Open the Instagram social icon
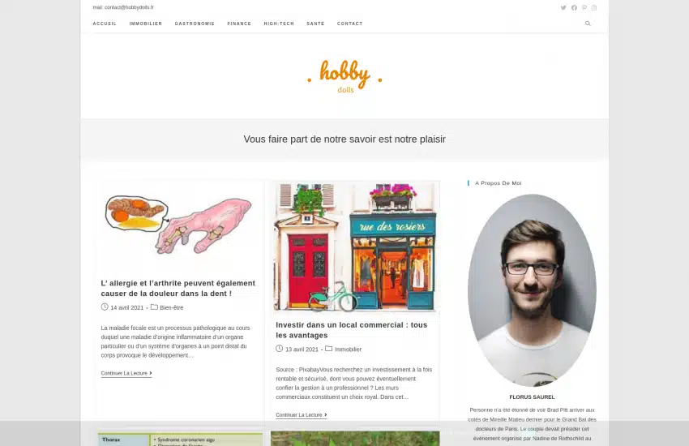The height and width of the screenshot is (446, 689). point(594,7)
